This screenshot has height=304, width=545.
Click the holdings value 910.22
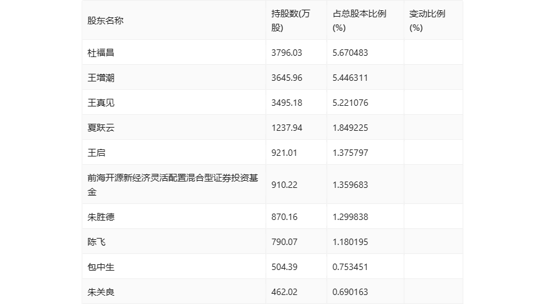[x=284, y=185]
